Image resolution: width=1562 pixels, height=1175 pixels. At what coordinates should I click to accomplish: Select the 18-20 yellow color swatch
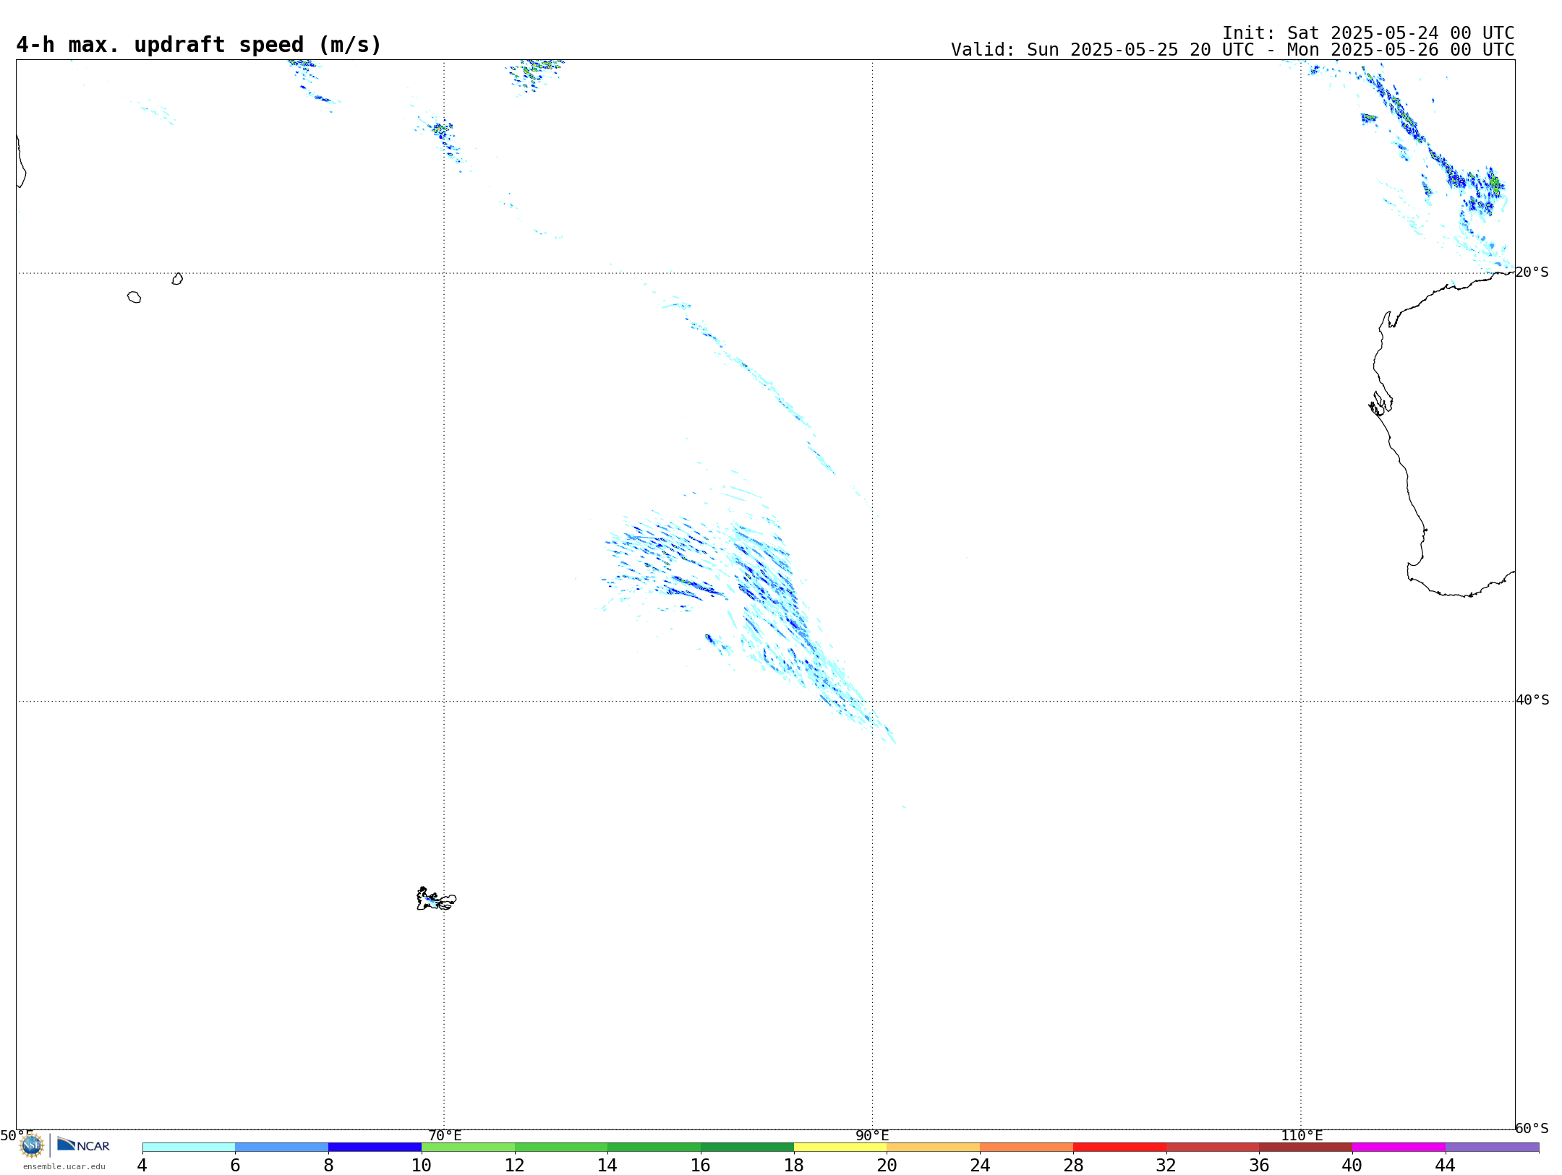point(840,1148)
